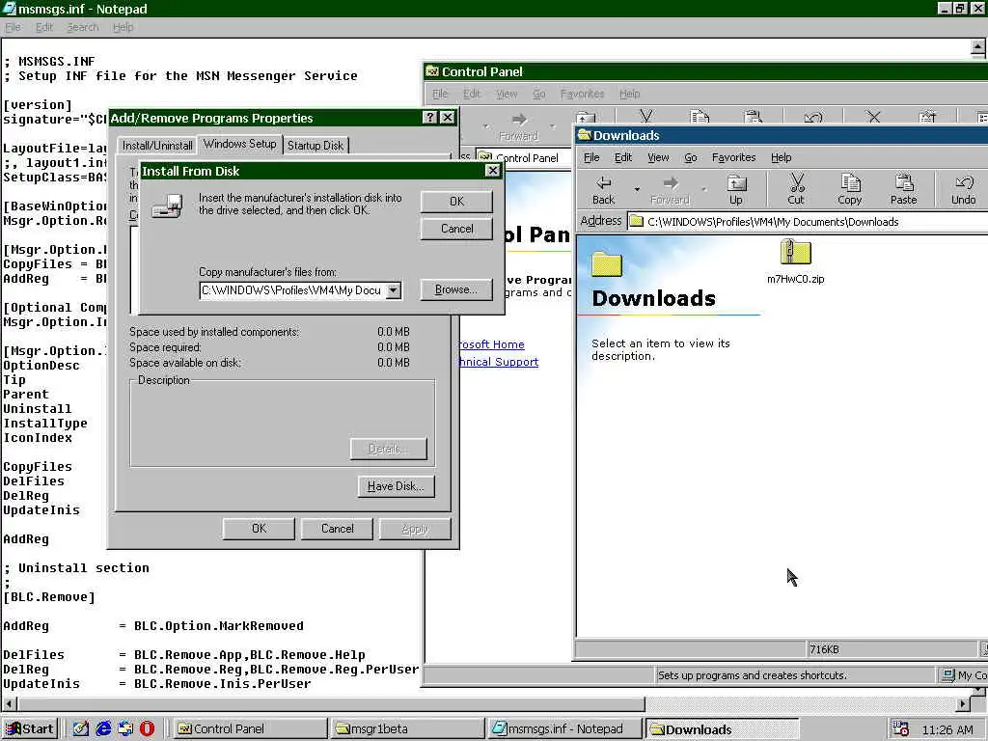Screen dimensions: 988x741
Task: Click the Paste icon in Downloads toolbar
Action: [903, 190]
